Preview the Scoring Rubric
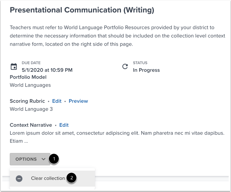The height and width of the screenshot is (192, 231). (78, 101)
